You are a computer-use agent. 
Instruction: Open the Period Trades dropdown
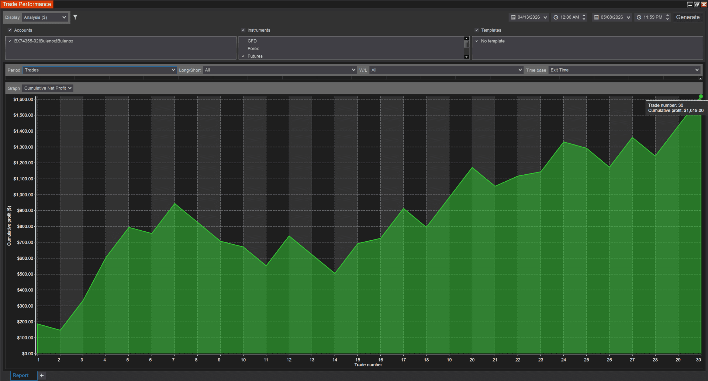(x=99, y=70)
